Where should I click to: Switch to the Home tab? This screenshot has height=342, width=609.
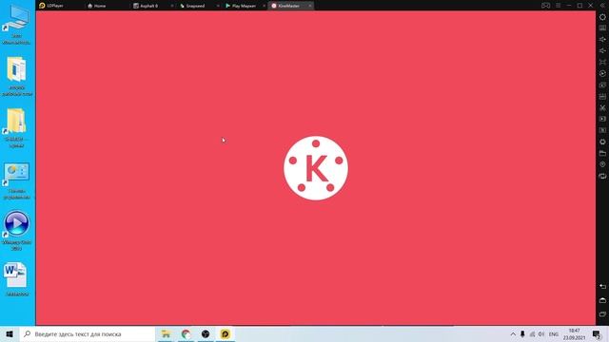97,6
